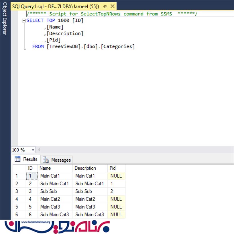Select the whole grid via top-left corner cell
Viewport: 234px width, 234px height.
point(19,168)
